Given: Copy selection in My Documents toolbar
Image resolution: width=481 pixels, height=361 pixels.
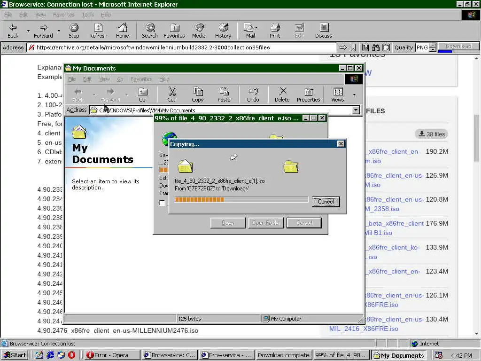Looking at the screenshot, I should click(198, 95).
